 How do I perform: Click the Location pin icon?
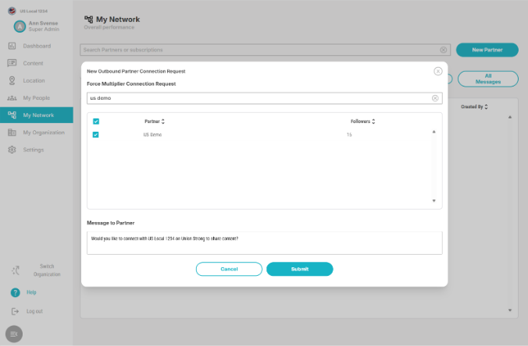pos(12,80)
